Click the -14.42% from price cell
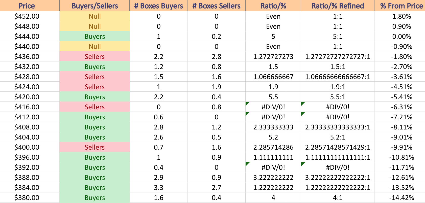This screenshot has height=203, width=425. tap(400, 198)
